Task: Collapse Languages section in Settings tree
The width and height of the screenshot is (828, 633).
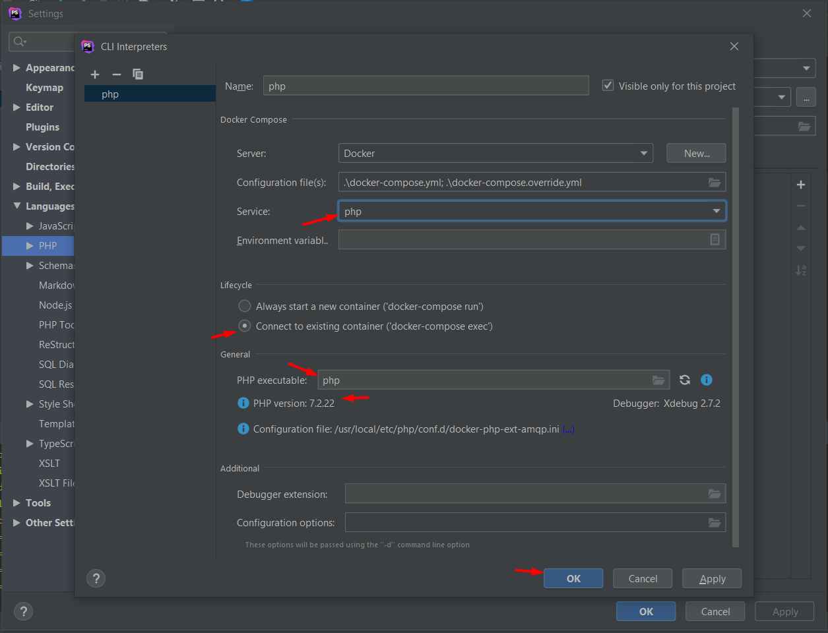Action: [17, 206]
